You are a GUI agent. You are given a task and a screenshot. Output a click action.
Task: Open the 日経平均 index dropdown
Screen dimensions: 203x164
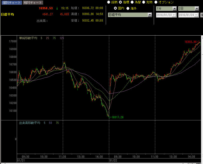point(150,15)
